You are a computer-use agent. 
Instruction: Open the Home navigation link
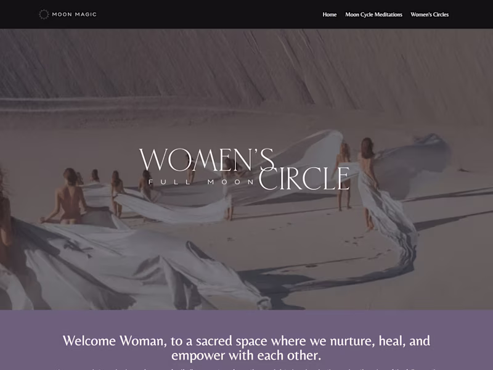(330, 14)
